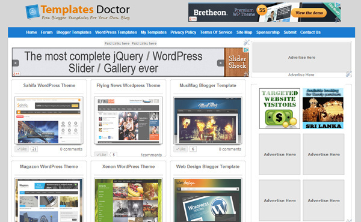Open Sahifa WordPress Theme title link
The height and width of the screenshot is (222, 361).
49,85
